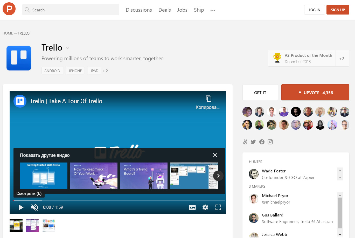355x238 pixels.
Task: Open the Trello app logo icon
Action: [19, 58]
